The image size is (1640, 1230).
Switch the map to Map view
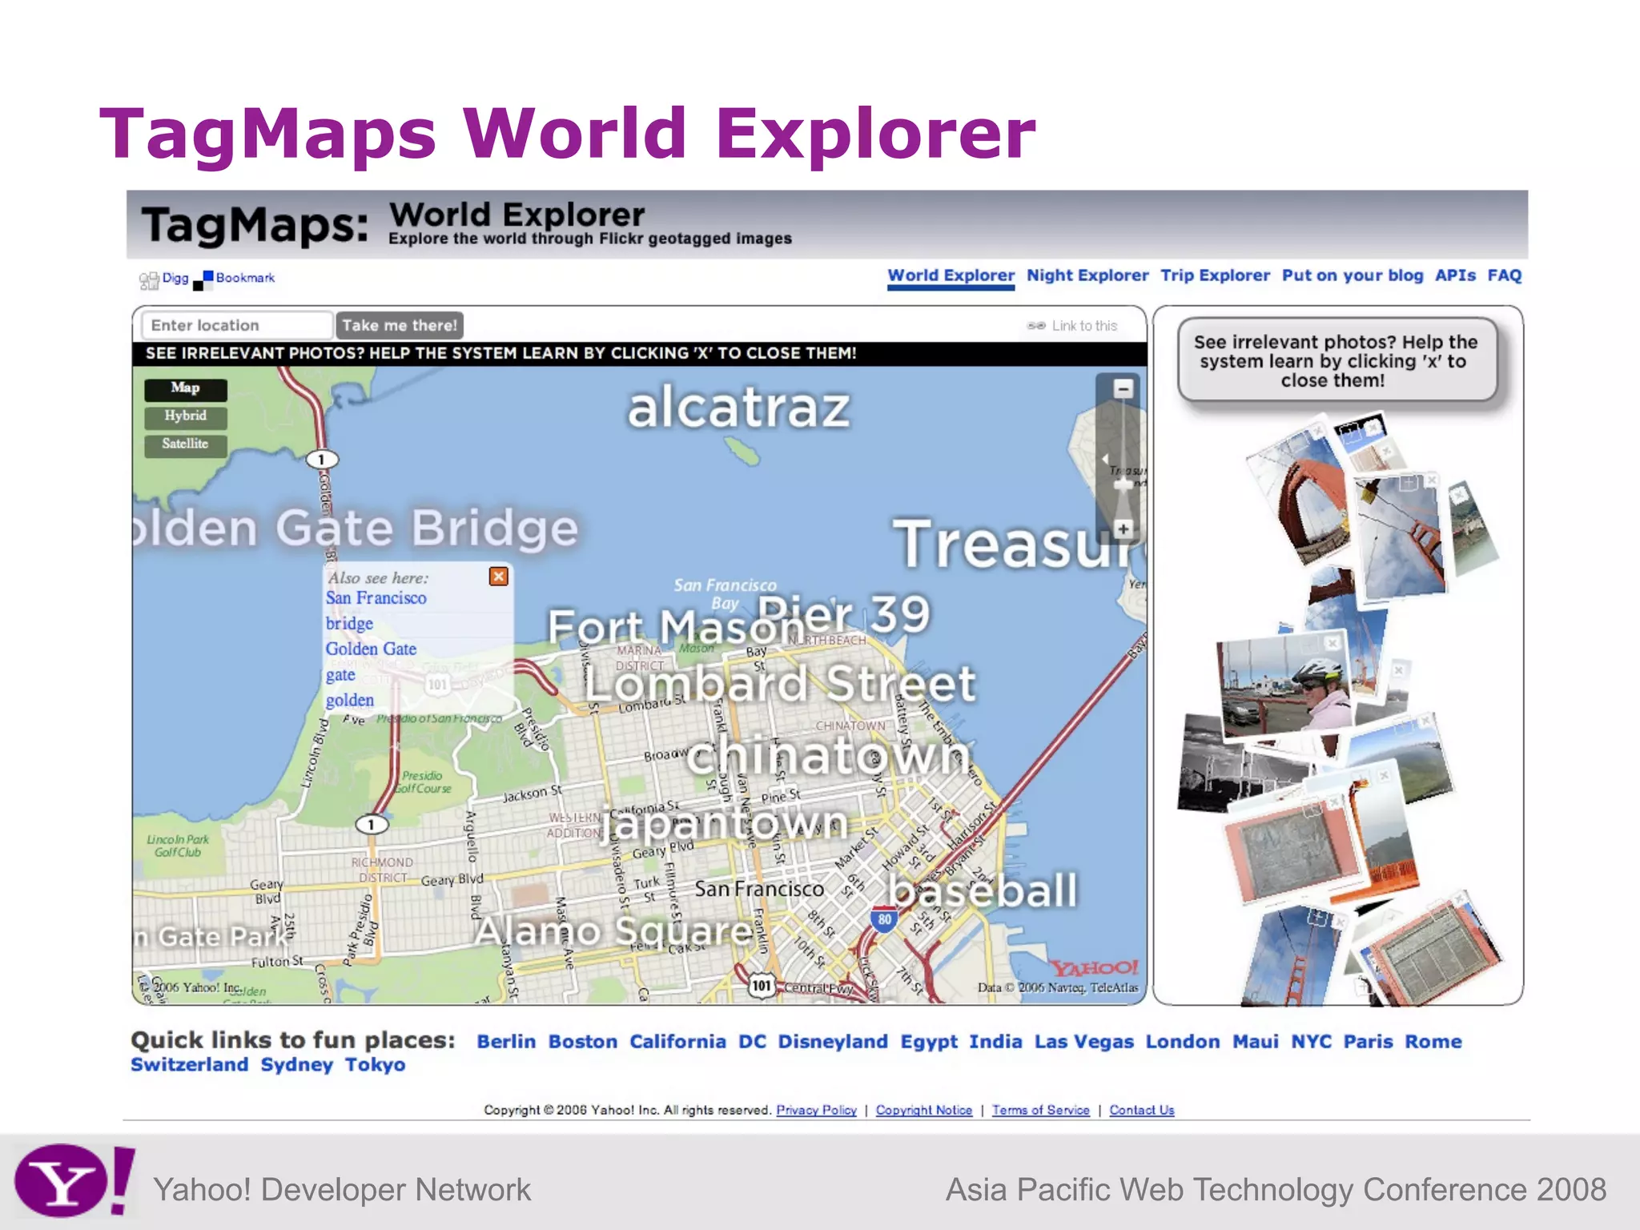tap(185, 388)
